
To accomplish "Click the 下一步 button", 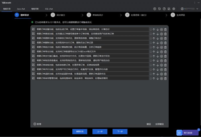I will tap(120, 131).
